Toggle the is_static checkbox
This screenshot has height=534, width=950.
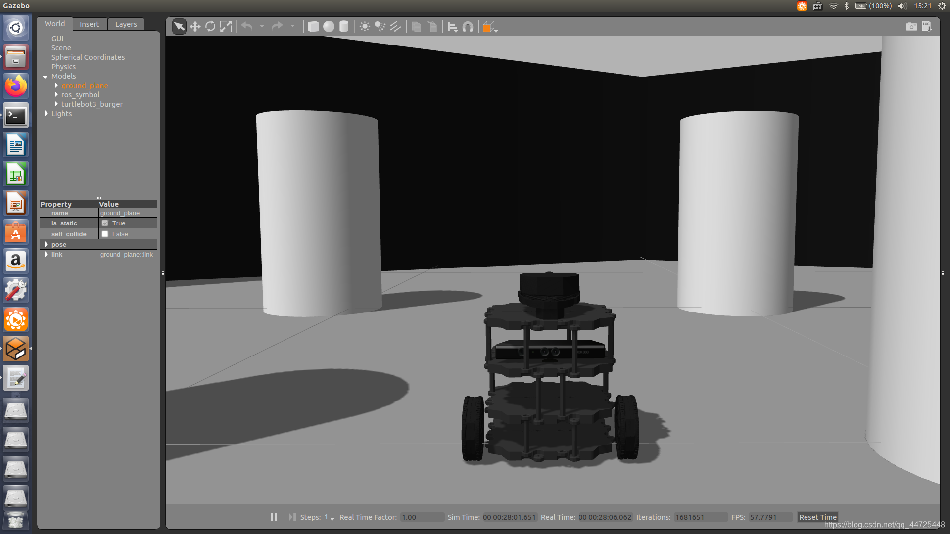tap(105, 223)
